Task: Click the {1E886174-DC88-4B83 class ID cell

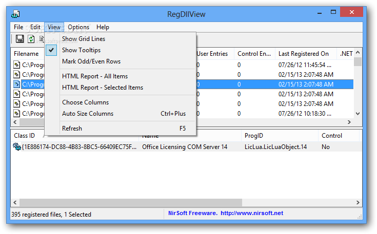Action: (x=79, y=146)
